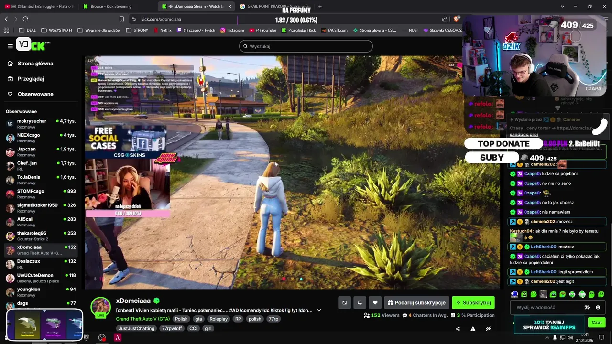This screenshot has width=612, height=344.
Task: Click the network icon in the system tray
Action: 562,338
